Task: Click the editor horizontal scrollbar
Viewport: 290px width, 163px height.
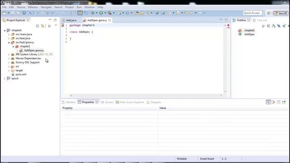Action: click(146, 96)
